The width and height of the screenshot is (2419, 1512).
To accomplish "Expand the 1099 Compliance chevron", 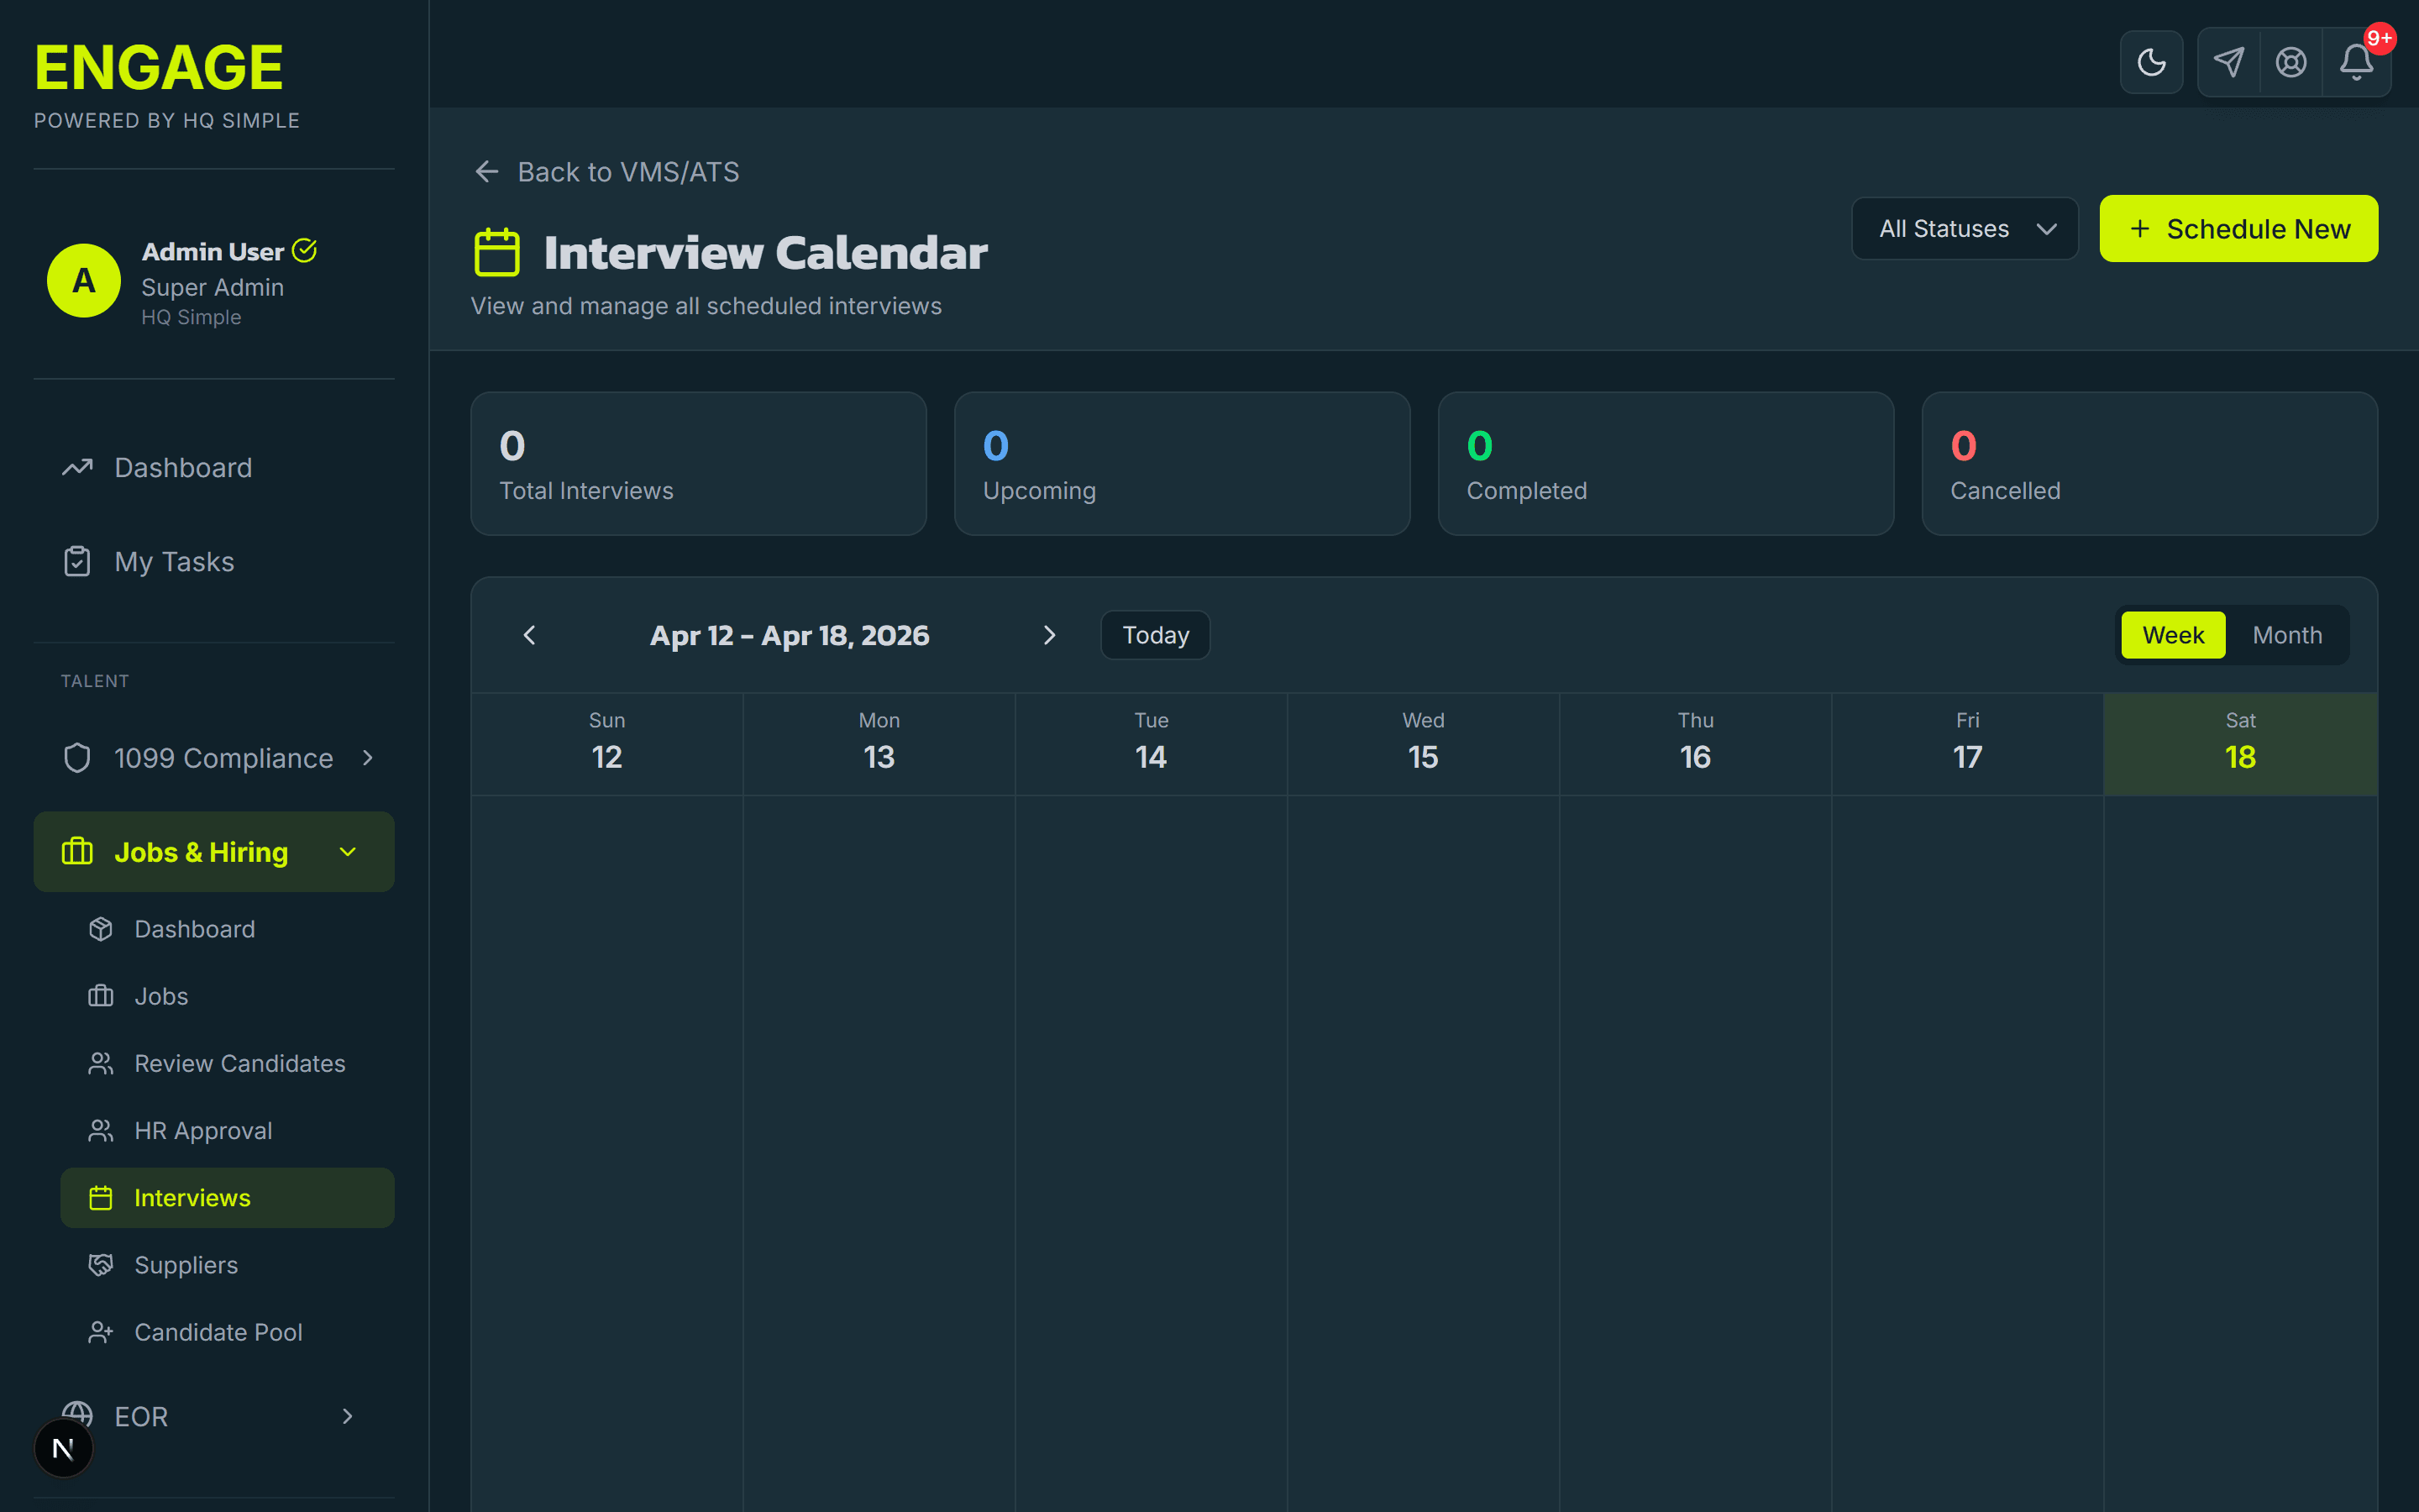I will tap(368, 758).
